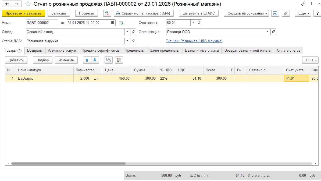Viewport: 321px width, 181px height.
Task: Switch to Возвраты tab
Action: tap(35, 51)
